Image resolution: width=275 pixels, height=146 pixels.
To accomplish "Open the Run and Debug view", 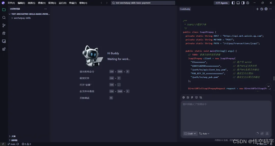I will pyautogui.click(x=4, y=33).
